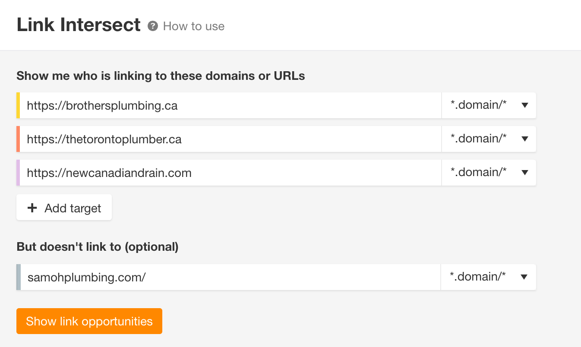The height and width of the screenshot is (347, 581).
Task: Click the gray marker beside samohplumbing.com
Action: pos(19,277)
